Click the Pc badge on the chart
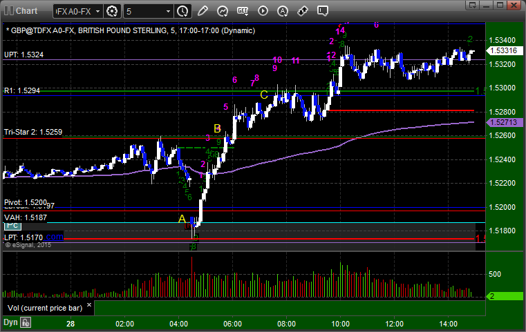Viewport: 526px width, 332px height. coord(12,226)
